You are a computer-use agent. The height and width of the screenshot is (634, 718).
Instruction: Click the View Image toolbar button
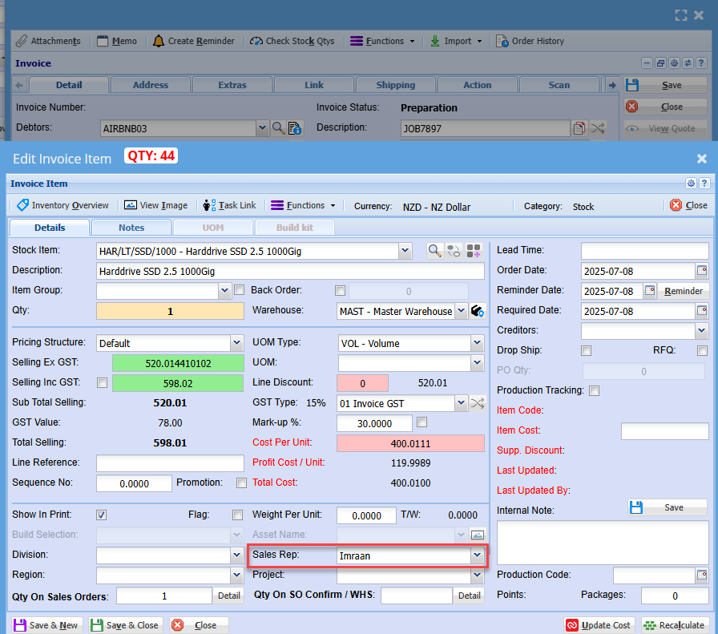click(x=155, y=205)
